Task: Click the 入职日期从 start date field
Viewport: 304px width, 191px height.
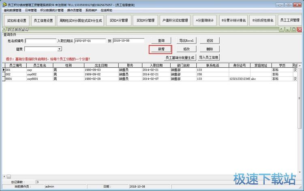Action: [x=90, y=41]
